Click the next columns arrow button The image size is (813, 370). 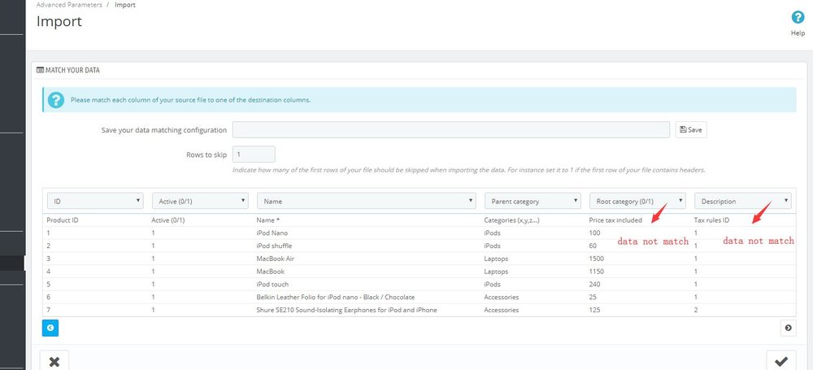click(x=788, y=328)
